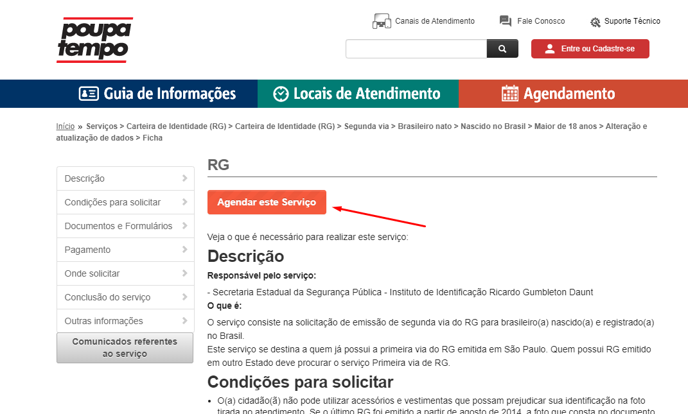Open Comunicados referentes ao serviço button

pos(125,348)
